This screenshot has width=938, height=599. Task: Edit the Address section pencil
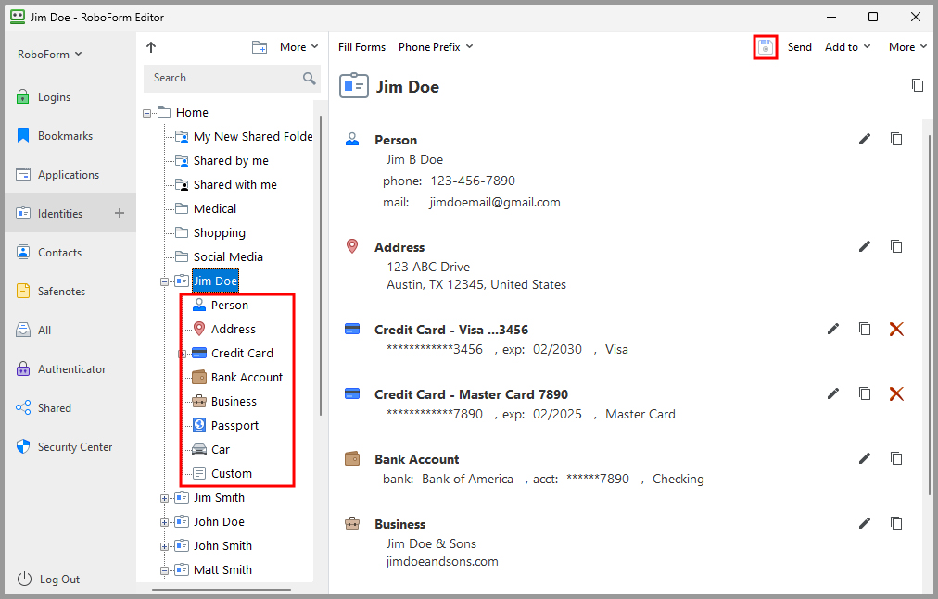point(865,246)
